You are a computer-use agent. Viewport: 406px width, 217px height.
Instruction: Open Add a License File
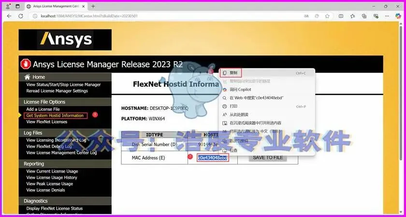pyautogui.click(x=43, y=109)
